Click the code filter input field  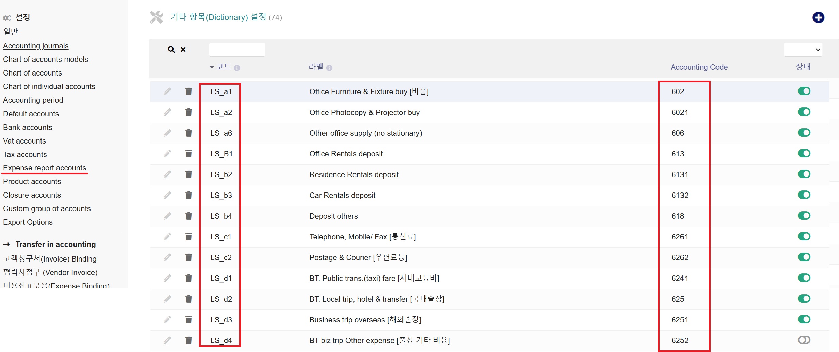(237, 50)
